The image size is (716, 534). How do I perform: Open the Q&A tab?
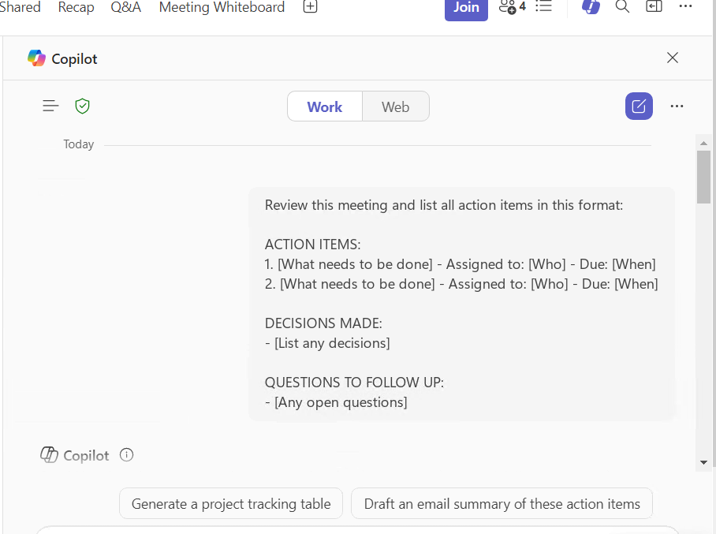click(x=126, y=7)
